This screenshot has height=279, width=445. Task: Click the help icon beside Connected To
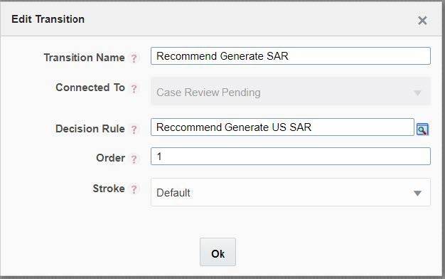(134, 88)
